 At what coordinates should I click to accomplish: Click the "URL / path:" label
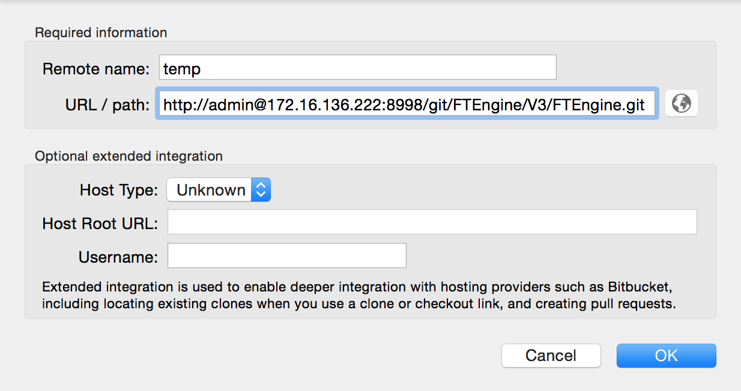point(107,105)
